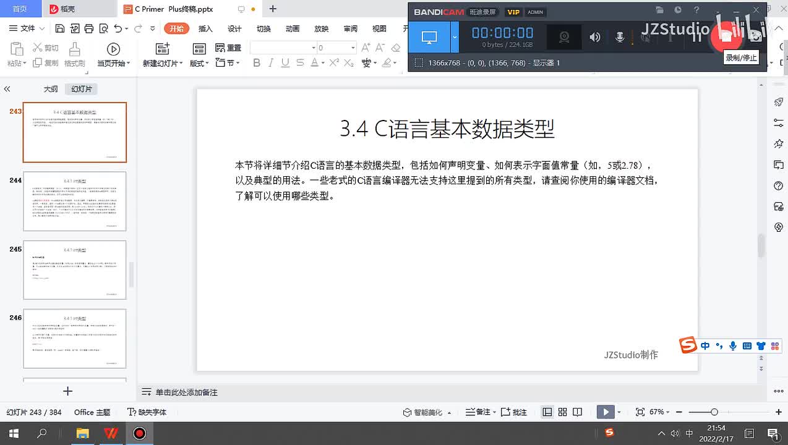Open 智能美化 smart beautify

pyautogui.click(x=427, y=412)
